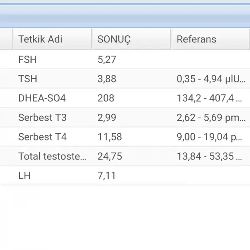The width and height of the screenshot is (250, 250).
Task: Select the Referans column header
Action: (x=196, y=39)
